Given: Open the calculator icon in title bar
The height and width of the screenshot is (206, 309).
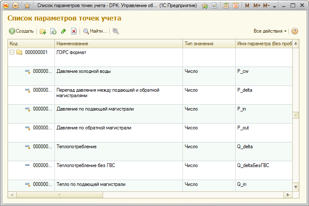Looking at the screenshot, I should [x=226, y=5].
